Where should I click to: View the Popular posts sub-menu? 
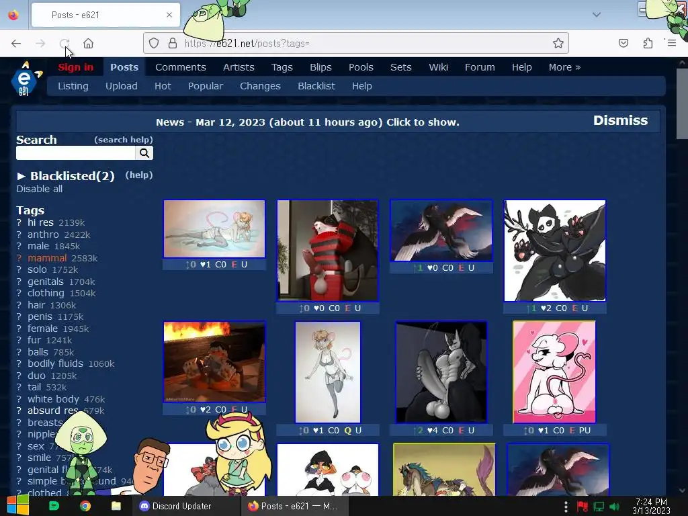(x=206, y=86)
